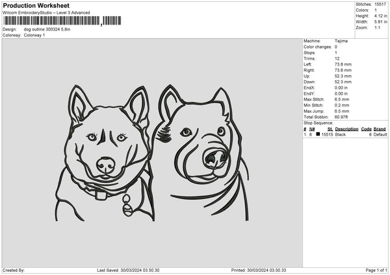Click the stitch count 15515 in row 1
The width and height of the screenshot is (390, 275).
[327, 134]
